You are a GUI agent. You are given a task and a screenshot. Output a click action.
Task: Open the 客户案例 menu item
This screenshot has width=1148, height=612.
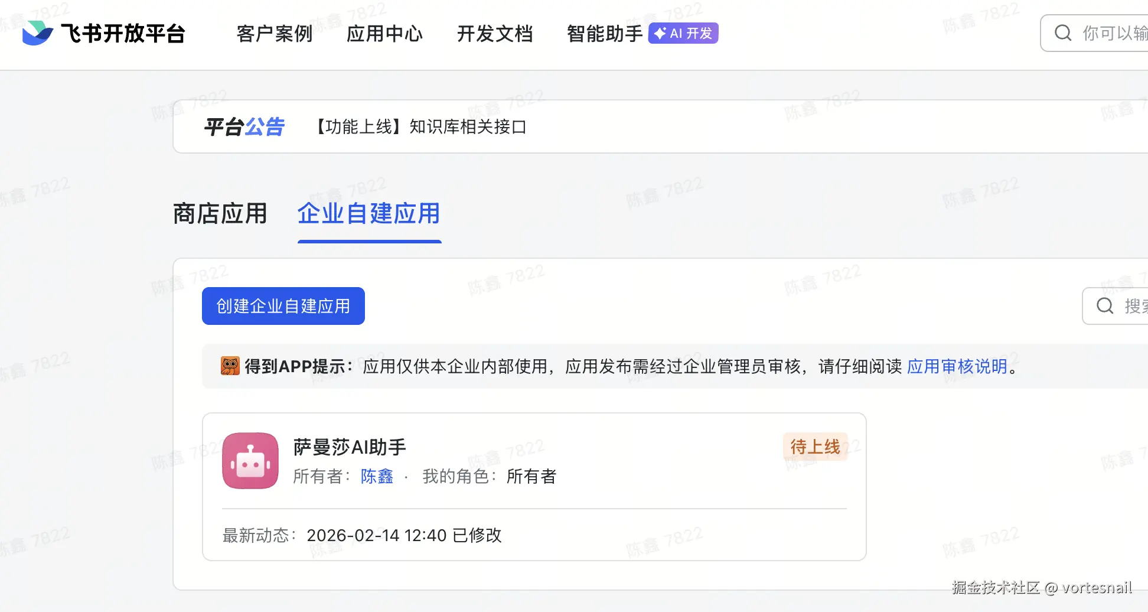pos(274,34)
